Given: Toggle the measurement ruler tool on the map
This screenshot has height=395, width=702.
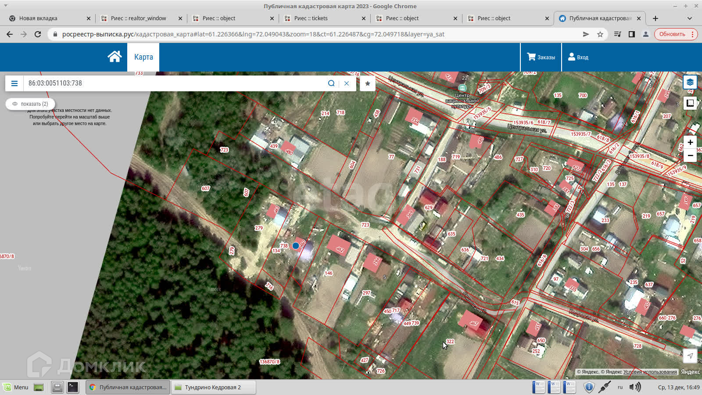Looking at the screenshot, I should coord(690,103).
